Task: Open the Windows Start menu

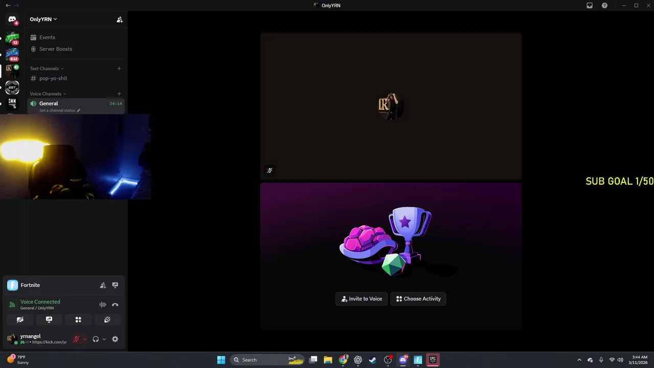Action: point(221,360)
